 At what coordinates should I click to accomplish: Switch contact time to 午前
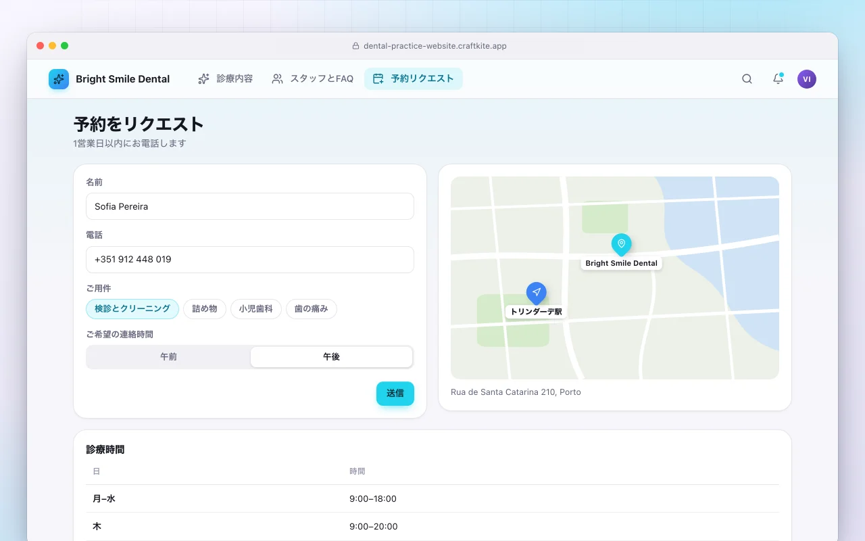[168, 357]
